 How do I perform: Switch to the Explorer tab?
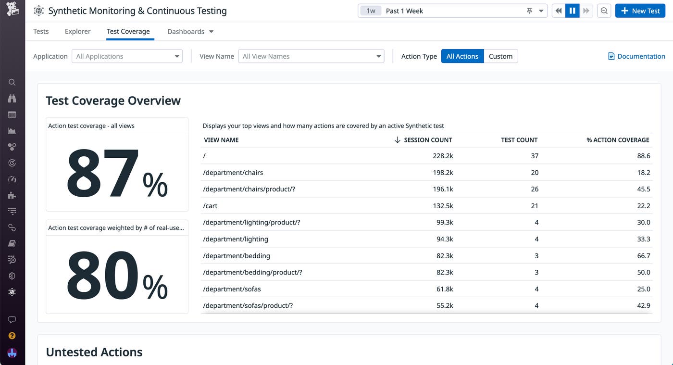pyautogui.click(x=77, y=31)
